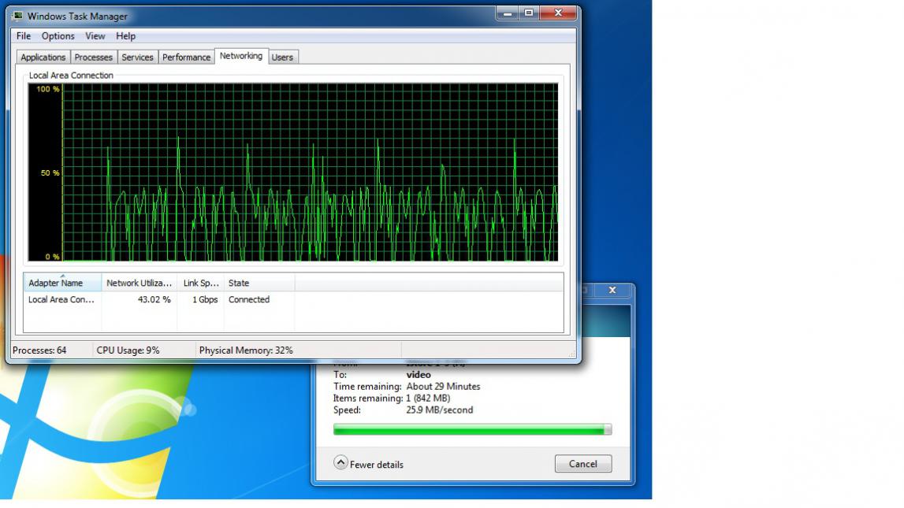This screenshot has height=508, width=904.
Task: Collapse details with the Fewer details arrow
Action: point(340,462)
